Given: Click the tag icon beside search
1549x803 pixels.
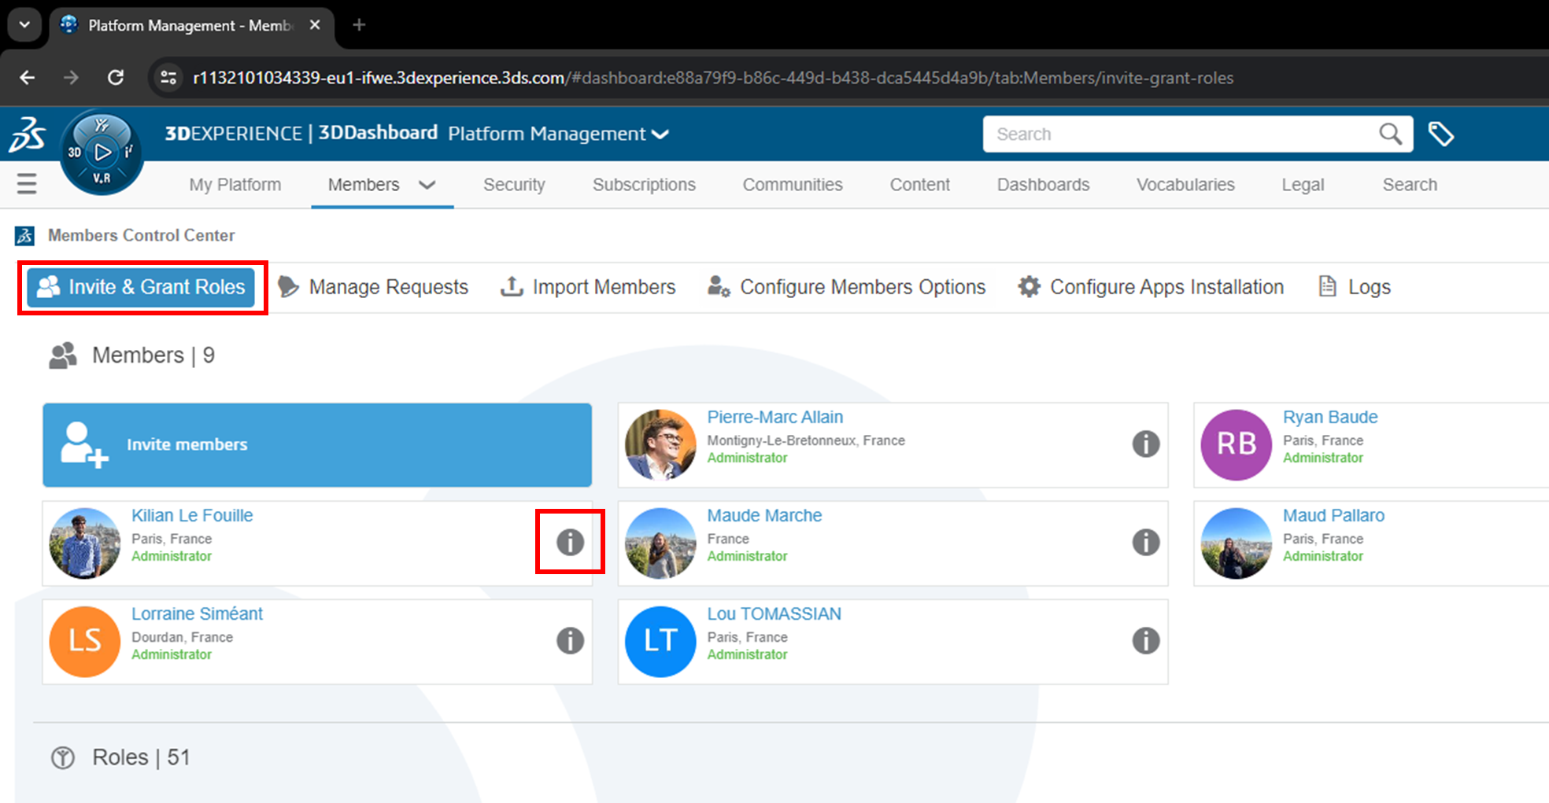Looking at the screenshot, I should point(1440,134).
